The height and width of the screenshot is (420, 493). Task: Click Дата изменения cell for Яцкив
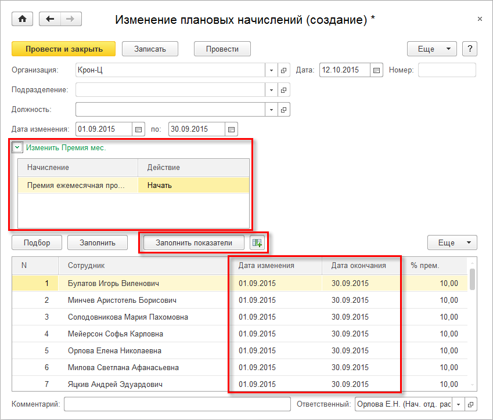(276, 384)
